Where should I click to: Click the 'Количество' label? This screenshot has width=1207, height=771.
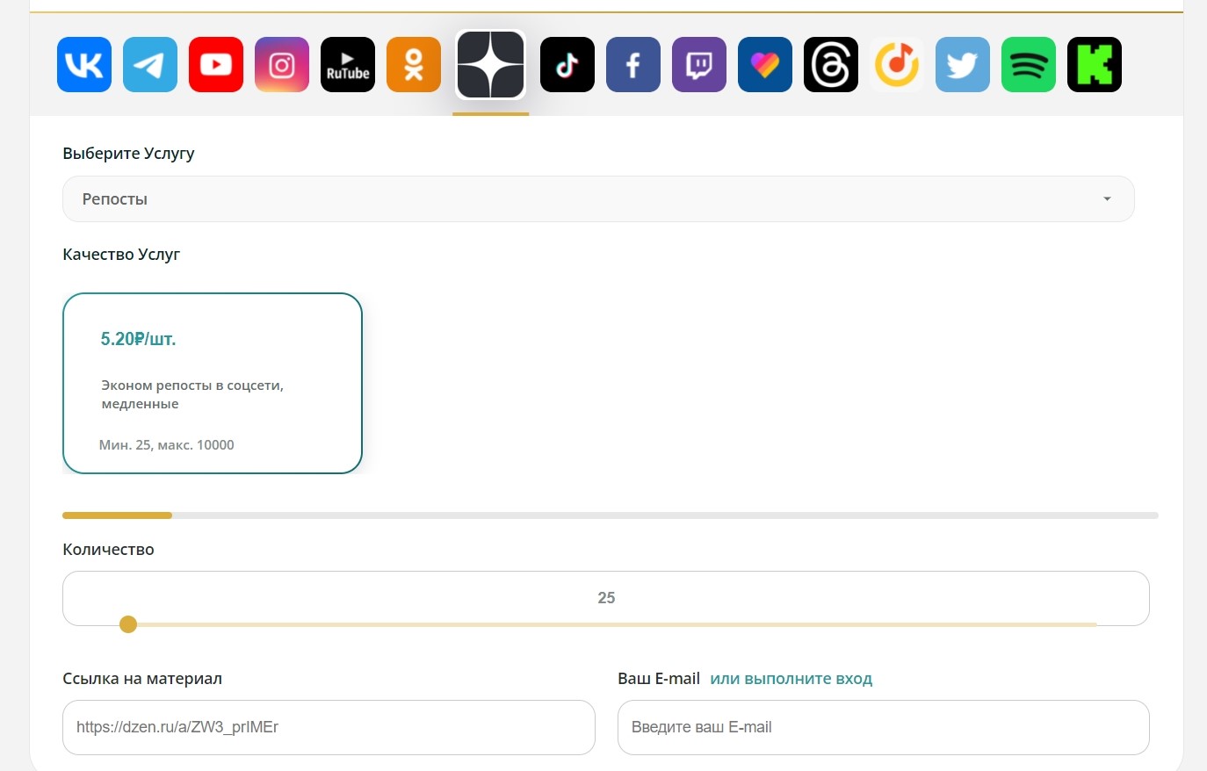tap(108, 550)
